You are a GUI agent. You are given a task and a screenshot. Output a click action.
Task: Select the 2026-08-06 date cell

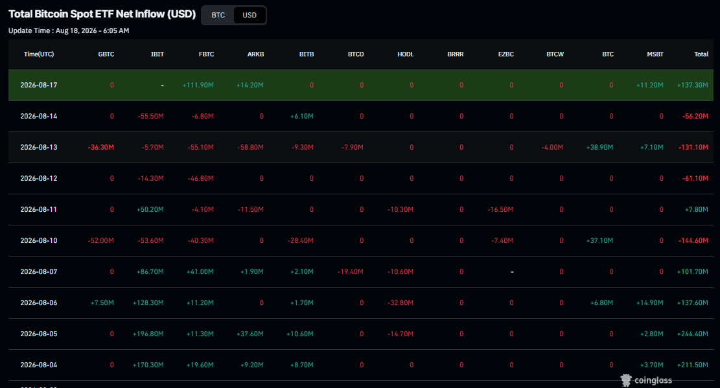(x=39, y=302)
